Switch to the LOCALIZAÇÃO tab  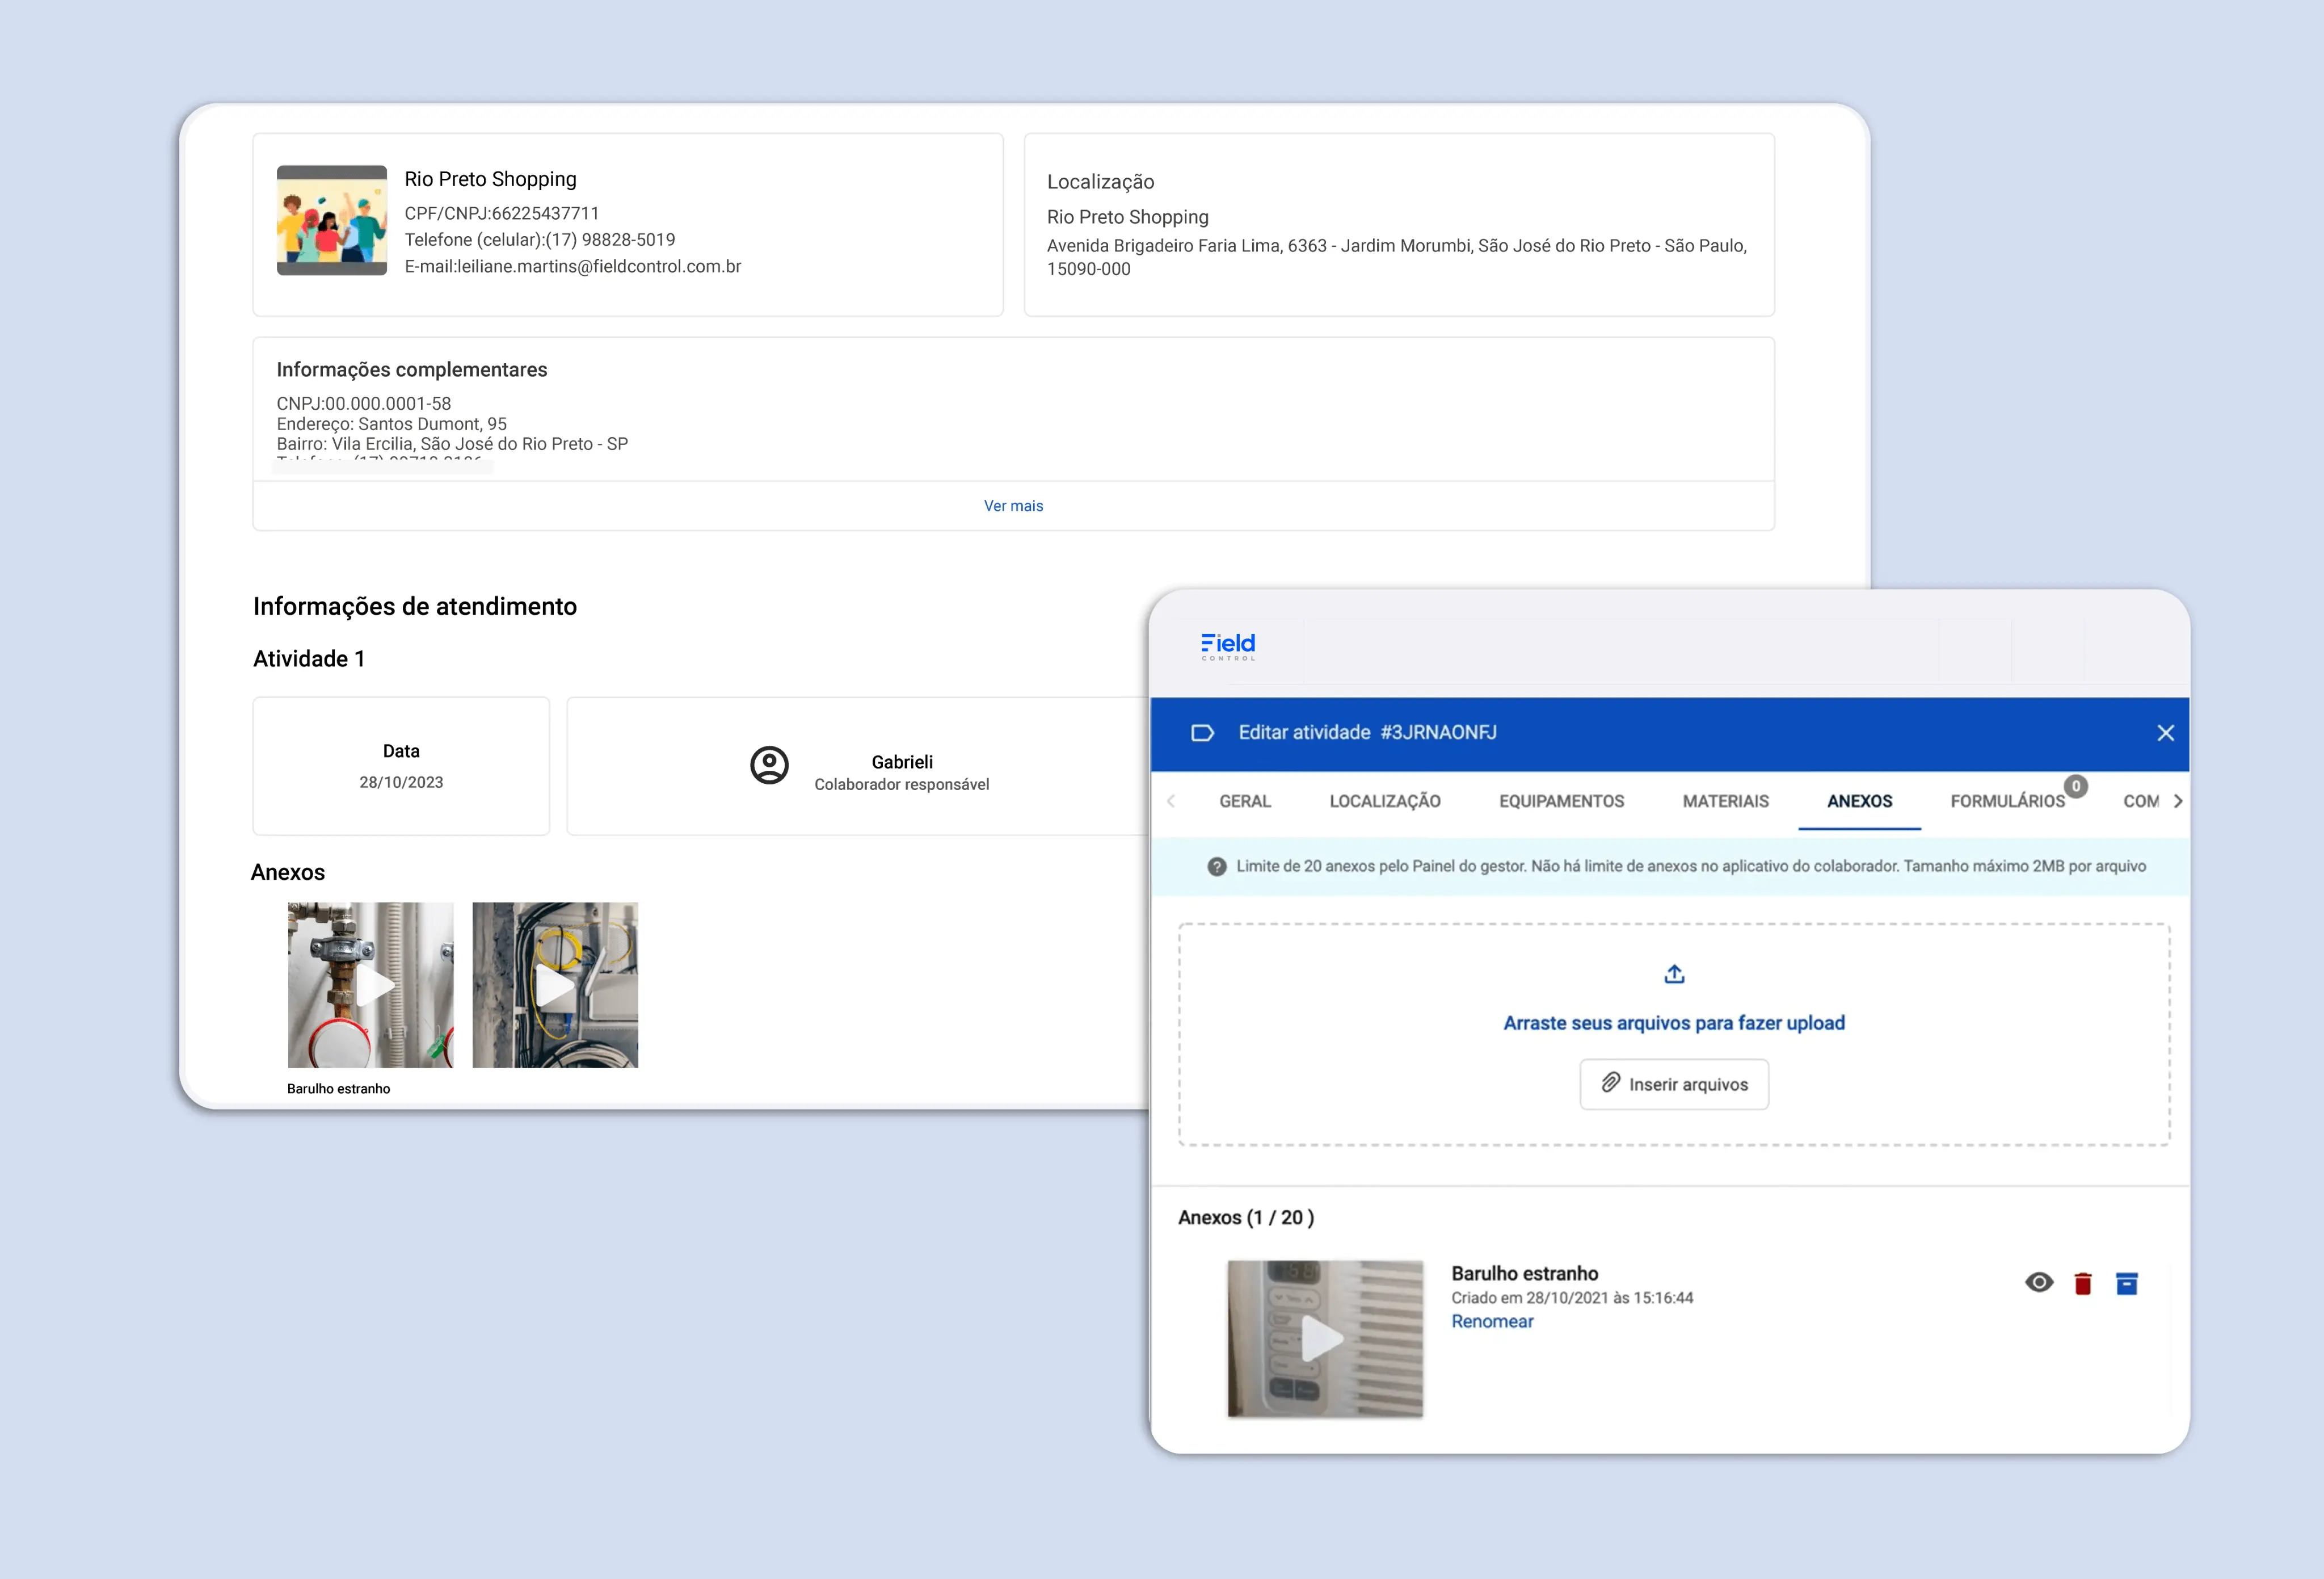tap(1384, 801)
